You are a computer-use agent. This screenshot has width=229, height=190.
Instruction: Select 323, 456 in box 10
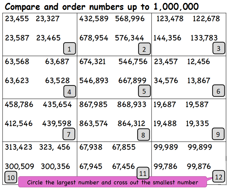coord(55,147)
